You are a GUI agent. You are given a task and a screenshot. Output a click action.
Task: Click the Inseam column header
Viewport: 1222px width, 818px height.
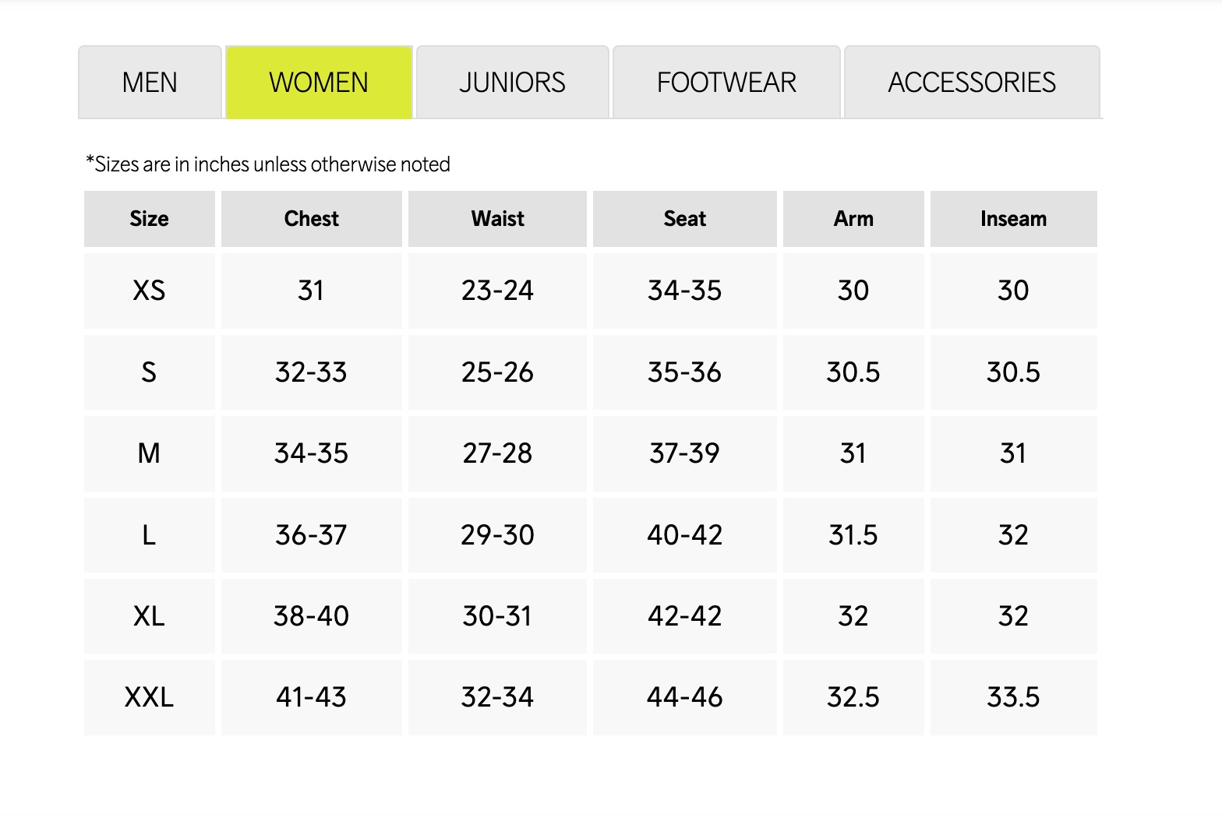(1013, 219)
